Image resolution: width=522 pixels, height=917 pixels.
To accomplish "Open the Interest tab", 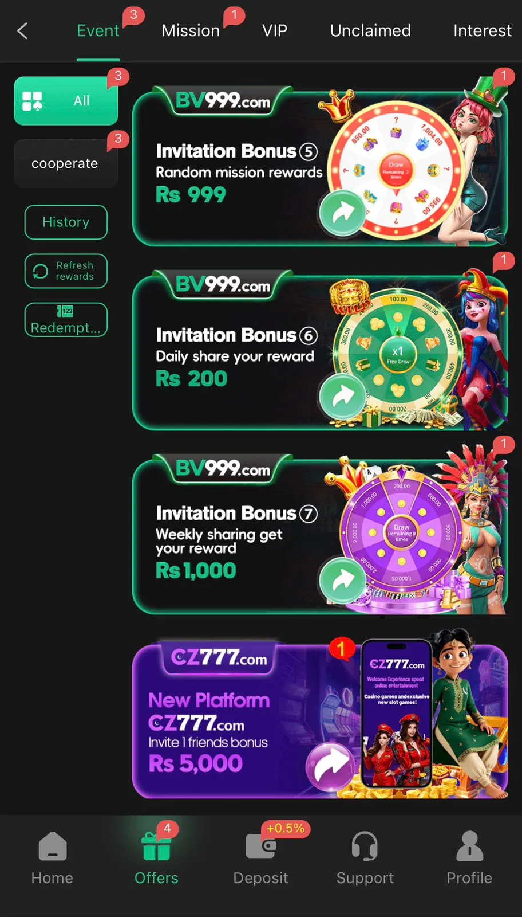I will pyautogui.click(x=483, y=31).
